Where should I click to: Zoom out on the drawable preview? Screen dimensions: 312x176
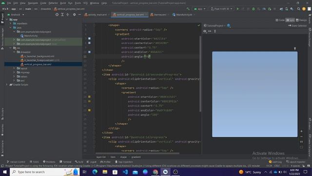click(301, 136)
